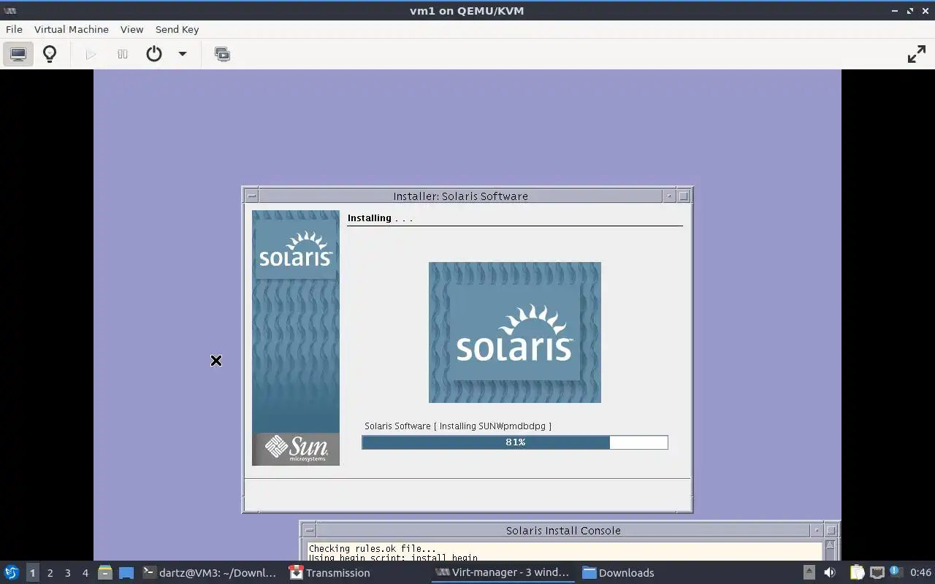Click the Run virtual machine play button
This screenshot has width=935, height=584.
(91, 54)
